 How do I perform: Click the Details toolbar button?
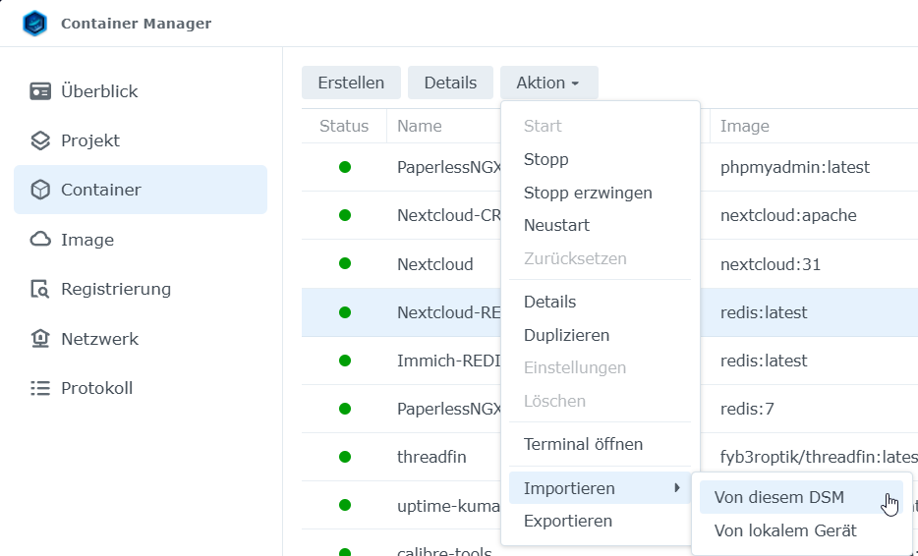point(450,83)
